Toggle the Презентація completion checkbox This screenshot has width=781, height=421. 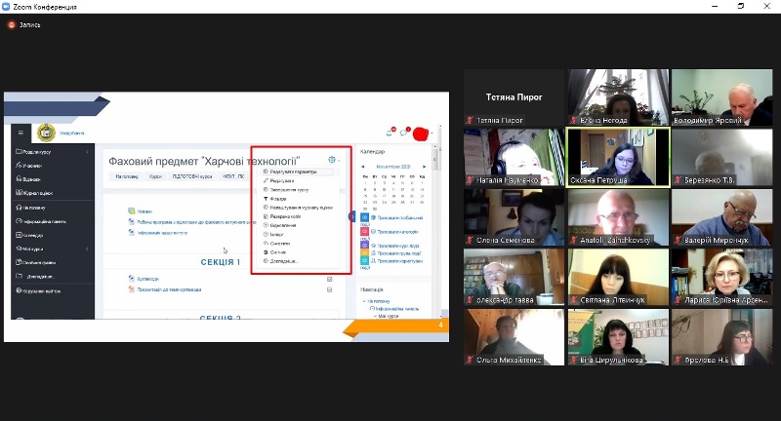(x=329, y=289)
